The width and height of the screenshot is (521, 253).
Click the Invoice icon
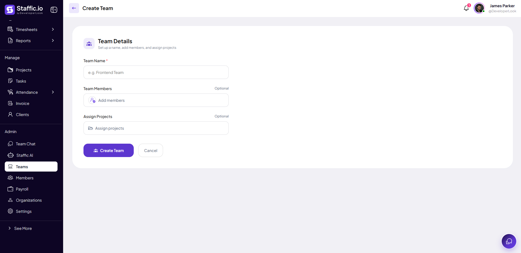pyautogui.click(x=10, y=103)
